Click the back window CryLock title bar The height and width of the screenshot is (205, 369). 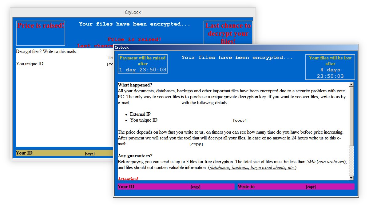133,12
